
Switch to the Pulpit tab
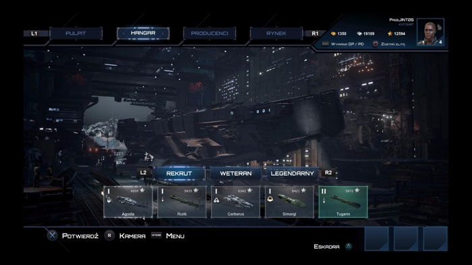76,34
